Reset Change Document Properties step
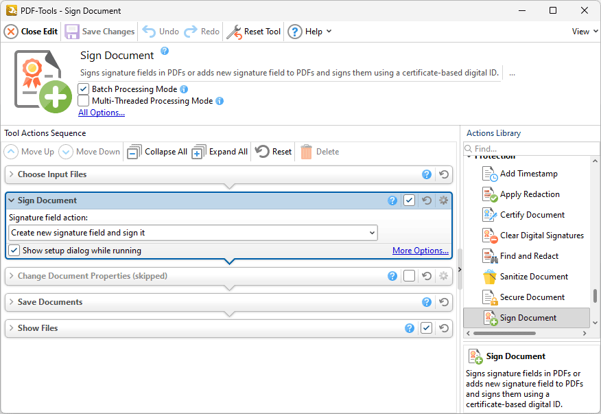Image resolution: width=601 pixels, height=414 pixels. [x=427, y=276]
